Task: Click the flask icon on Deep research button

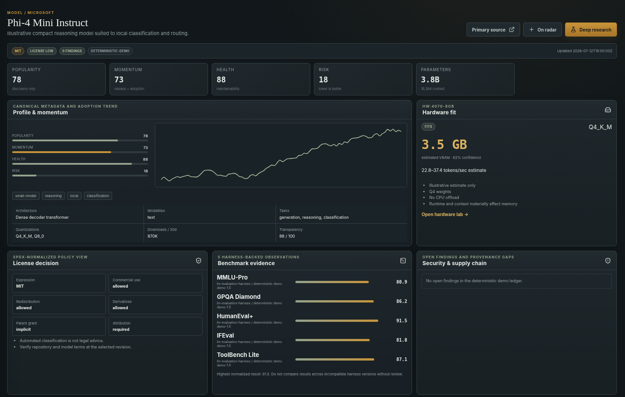Action: pyautogui.click(x=573, y=30)
